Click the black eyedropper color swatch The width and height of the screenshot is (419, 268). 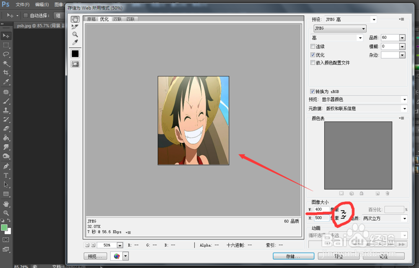[75, 54]
